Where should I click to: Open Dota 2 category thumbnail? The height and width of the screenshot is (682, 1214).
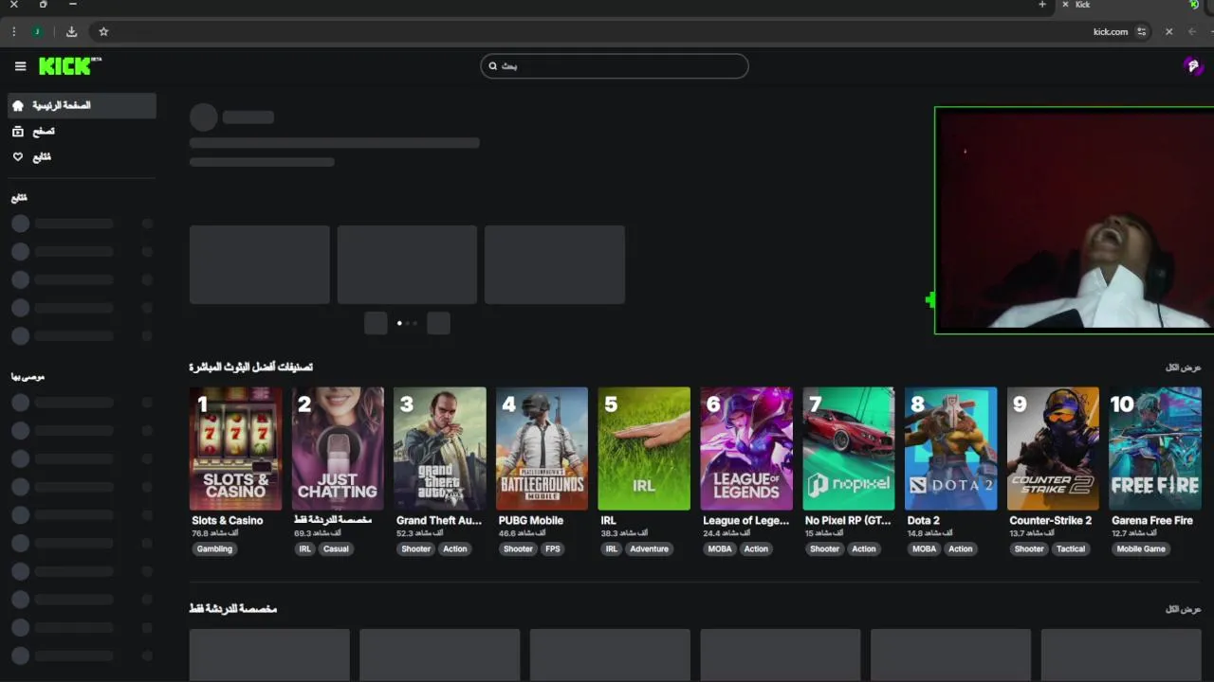click(x=950, y=449)
